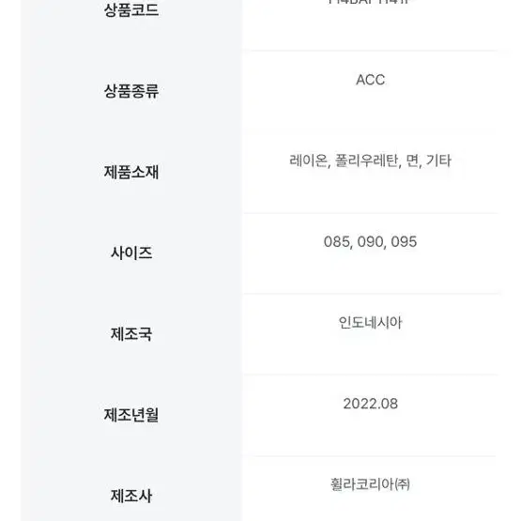The image size is (521, 521).
Task: Click the 제조사 row label
Action: pyautogui.click(x=131, y=496)
